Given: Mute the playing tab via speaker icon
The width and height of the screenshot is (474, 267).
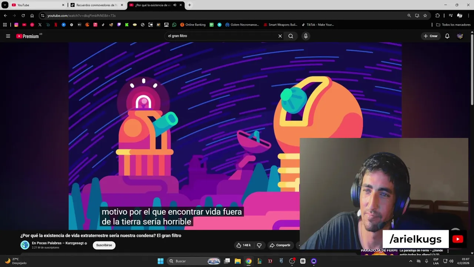Looking at the screenshot, I should tap(175, 5).
